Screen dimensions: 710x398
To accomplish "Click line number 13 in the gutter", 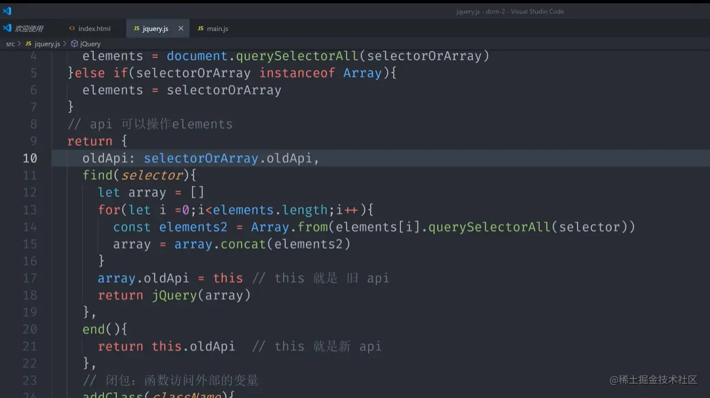I will point(30,210).
